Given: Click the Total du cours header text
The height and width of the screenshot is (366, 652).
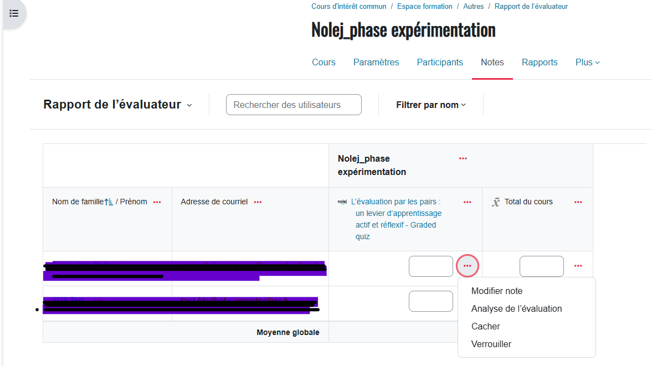Looking at the screenshot, I should click(x=528, y=202).
